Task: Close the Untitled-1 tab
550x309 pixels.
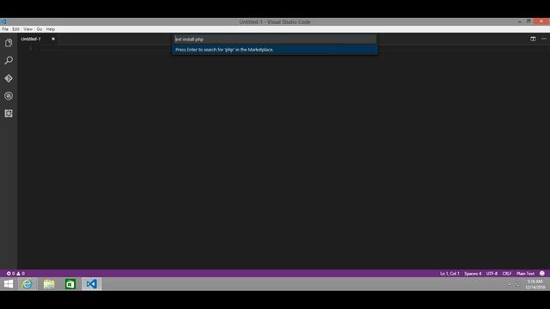Action: click(x=53, y=39)
